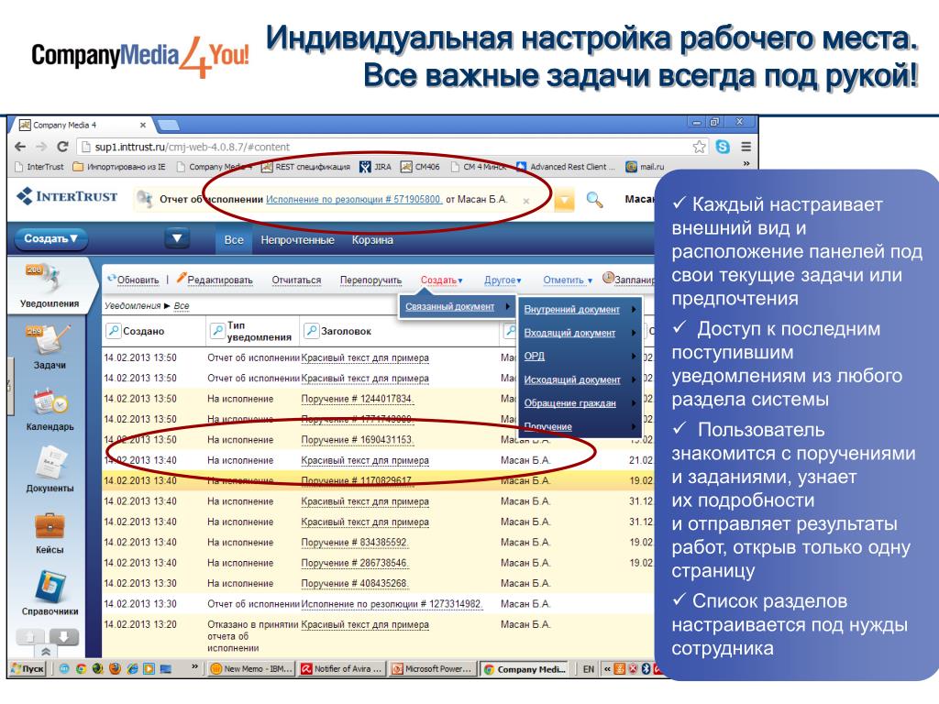Launch Chrome from the quick launch bar
The height and width of the screenshot is (704, 939).
[81, 668]
